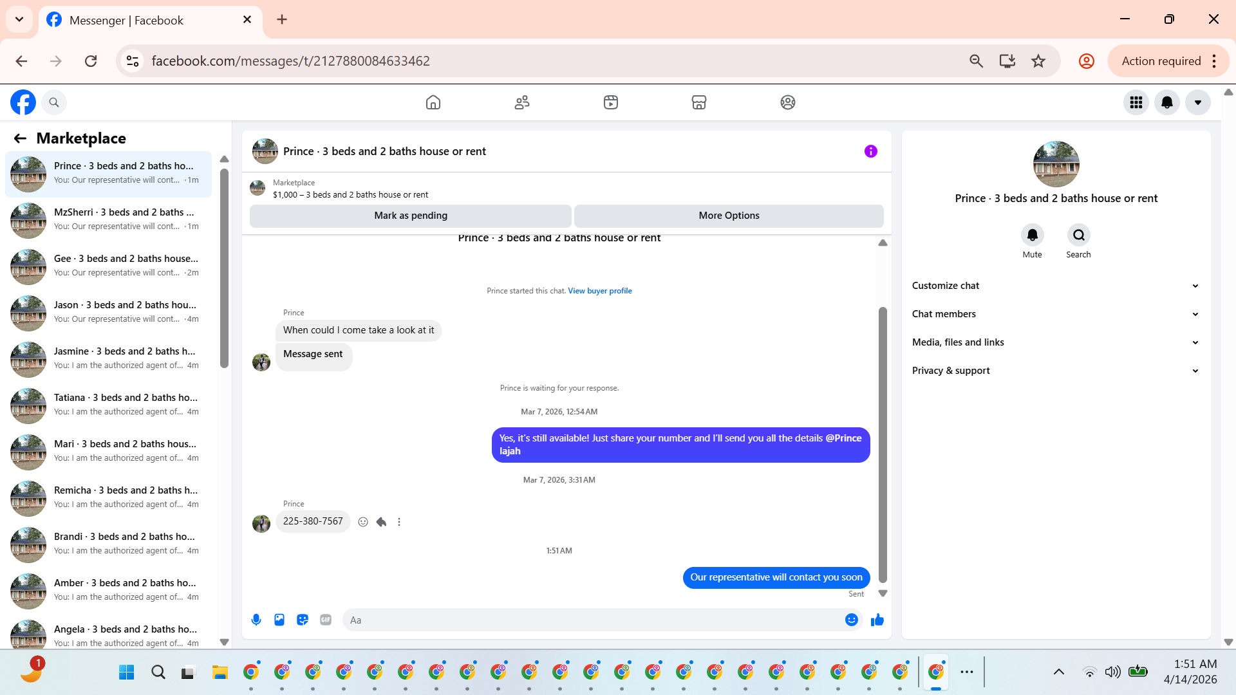
Task: Click the purple conversation info icon
Action: pos(870,151)
